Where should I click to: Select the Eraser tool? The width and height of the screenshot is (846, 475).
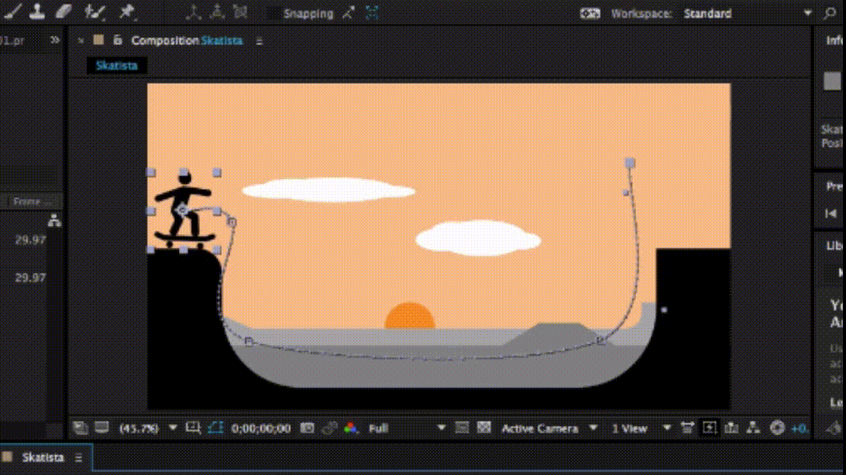coord(64,12)
